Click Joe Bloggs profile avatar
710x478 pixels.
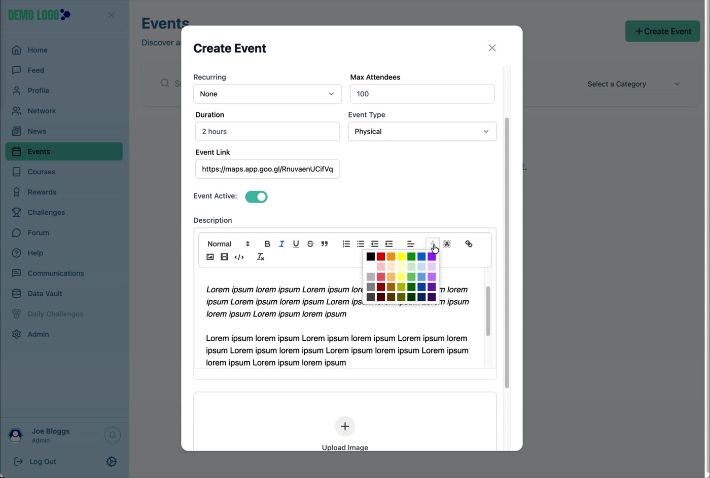click(16, 435)
